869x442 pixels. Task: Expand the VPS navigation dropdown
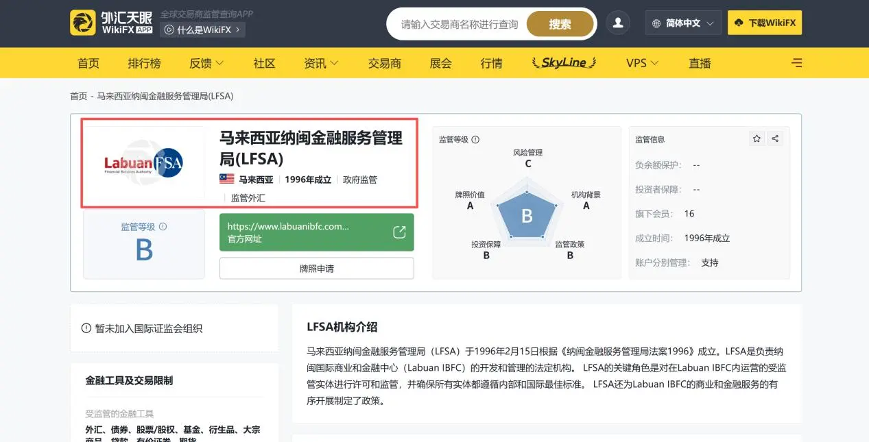(x=642, y=63)
